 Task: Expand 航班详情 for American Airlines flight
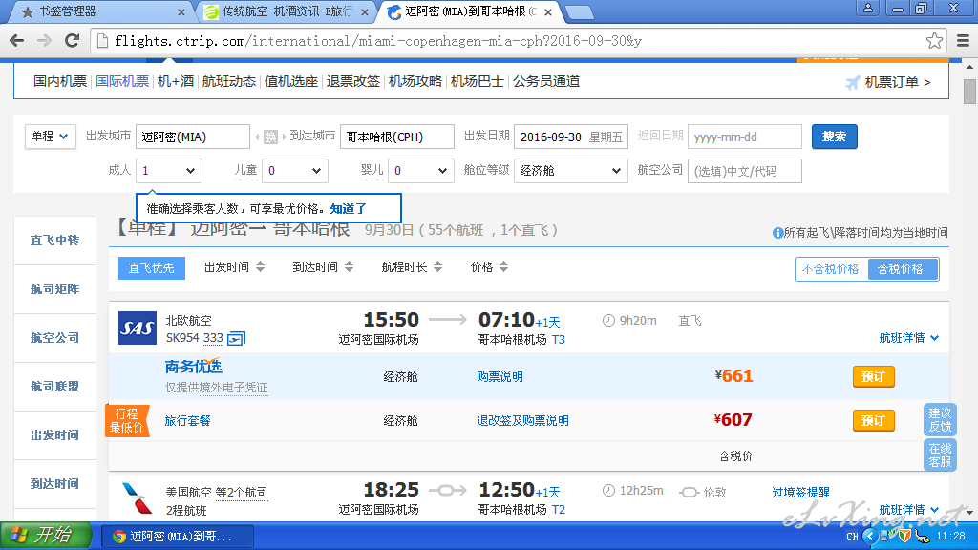(x=909, y=510)
